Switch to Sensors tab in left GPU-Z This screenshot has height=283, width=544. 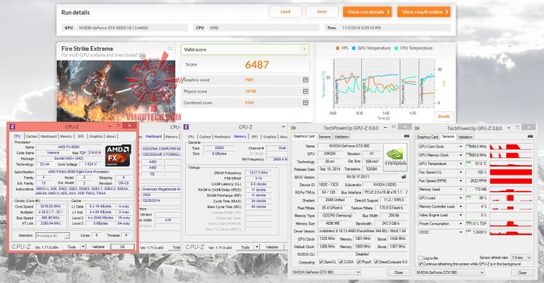click(324, 137)
